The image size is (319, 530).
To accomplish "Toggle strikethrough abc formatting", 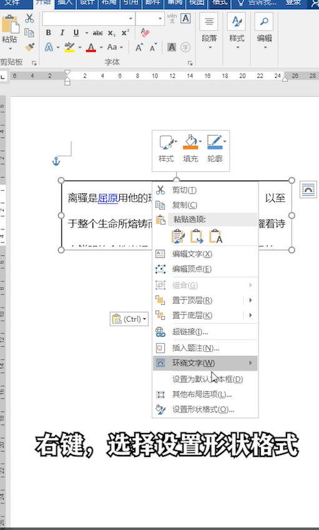I will point(97,33).
